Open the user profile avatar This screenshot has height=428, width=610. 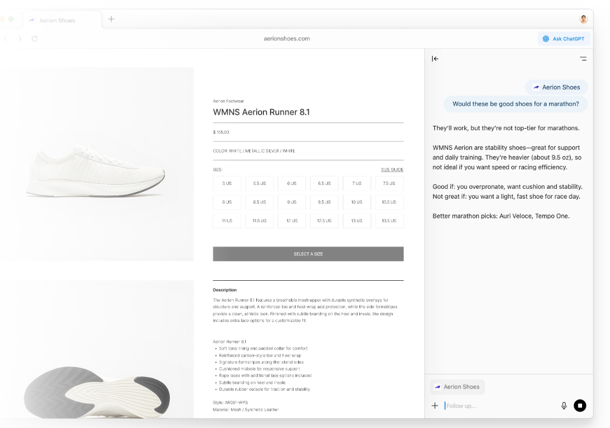click(x=584, y=19)
